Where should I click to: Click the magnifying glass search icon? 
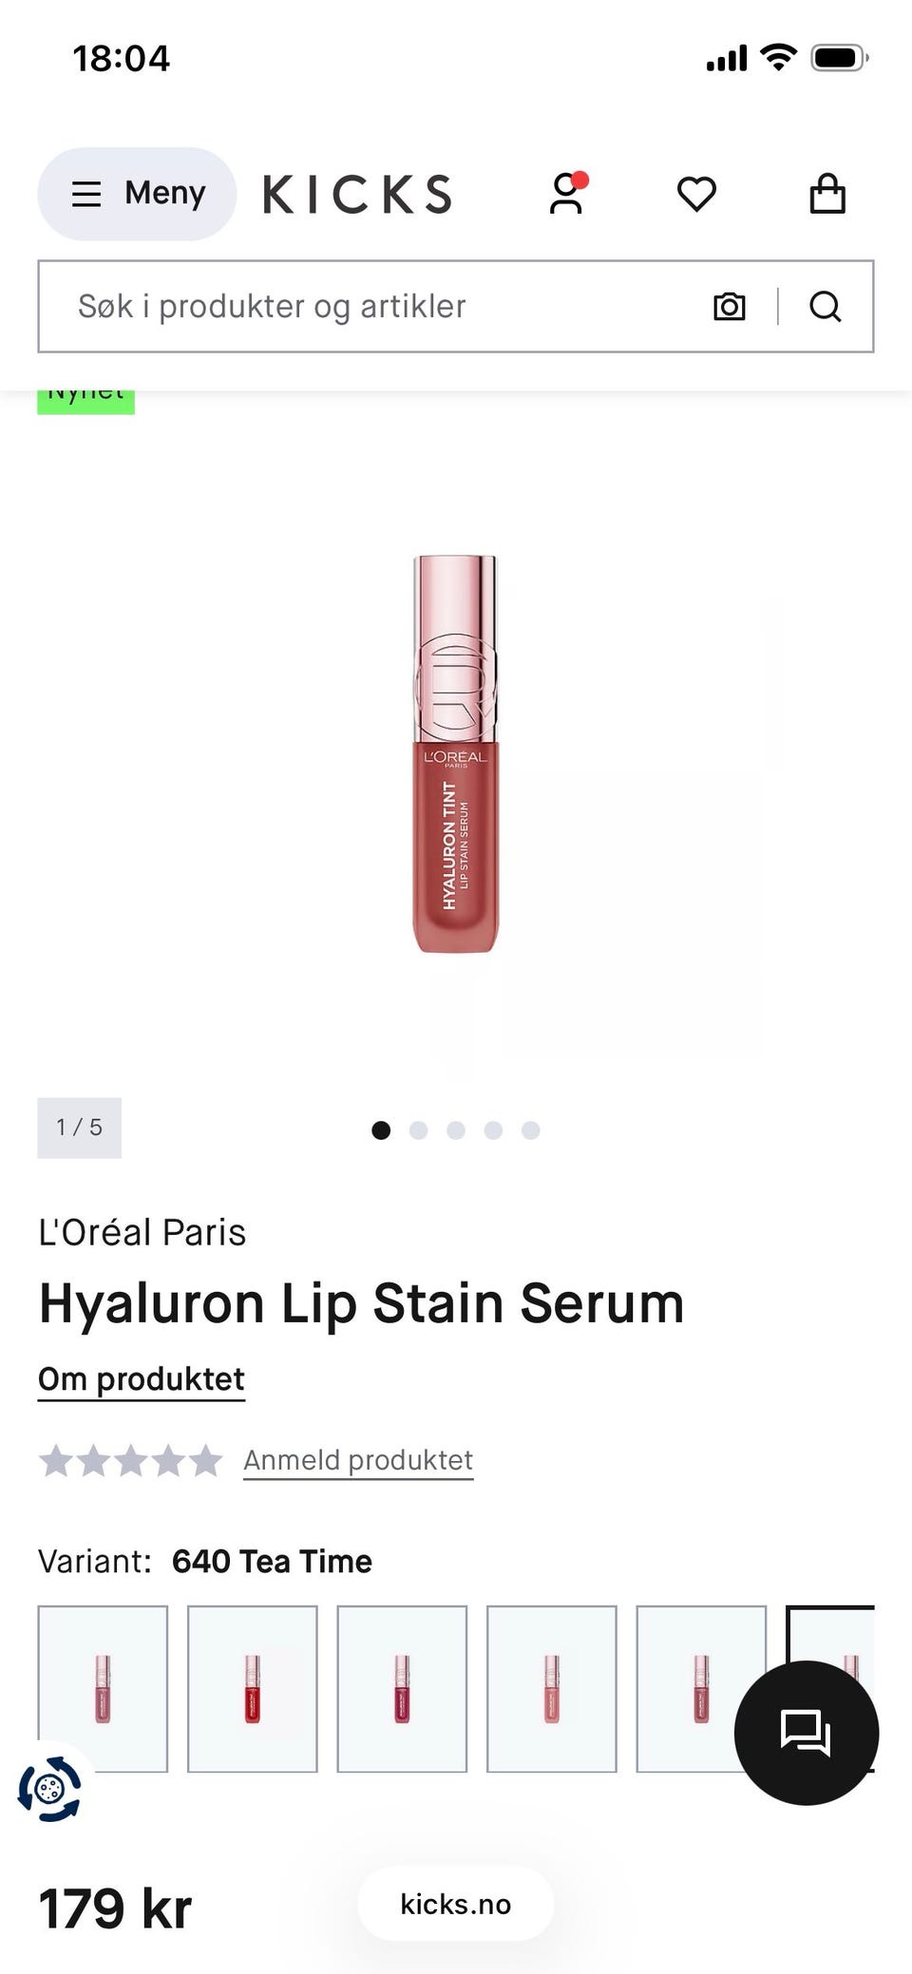pyautogui.click(x=826, y=307)
